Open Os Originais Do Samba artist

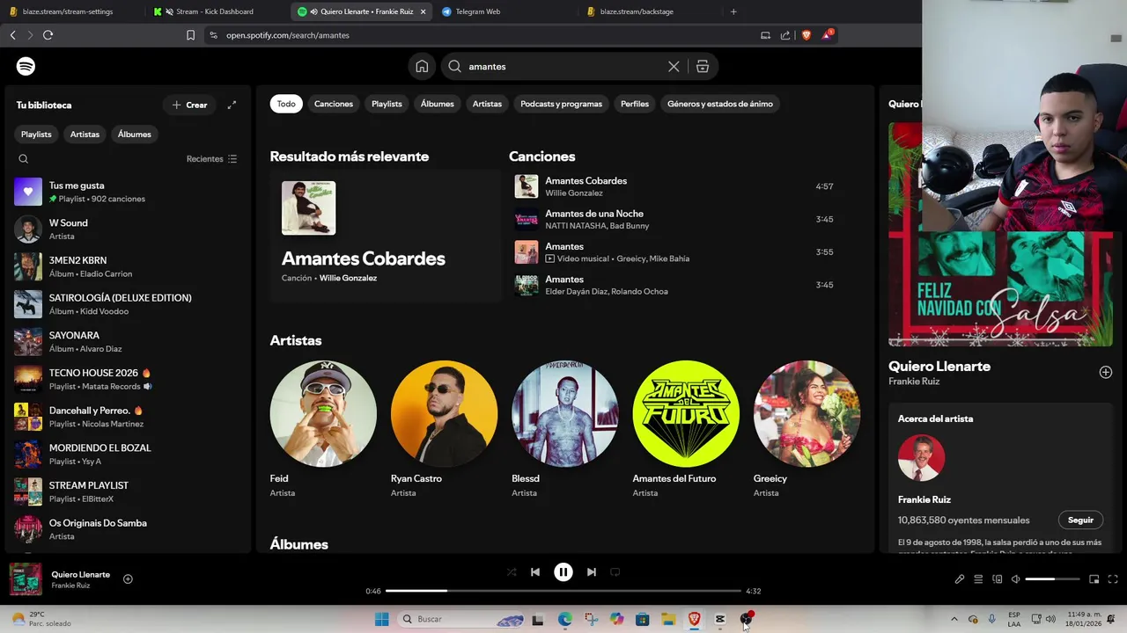(128, 529)
